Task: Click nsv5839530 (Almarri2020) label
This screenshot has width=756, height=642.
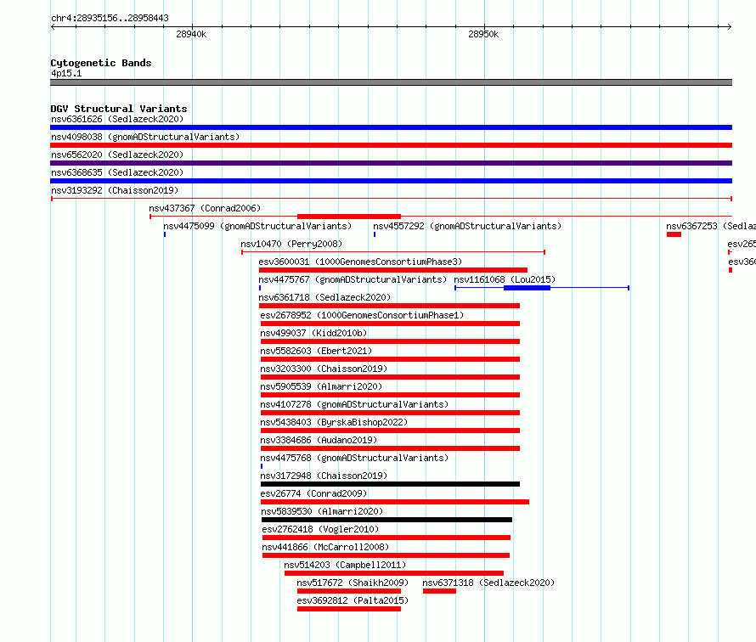Action: [322, 511]
